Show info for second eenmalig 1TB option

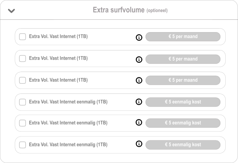pos(139,122)
